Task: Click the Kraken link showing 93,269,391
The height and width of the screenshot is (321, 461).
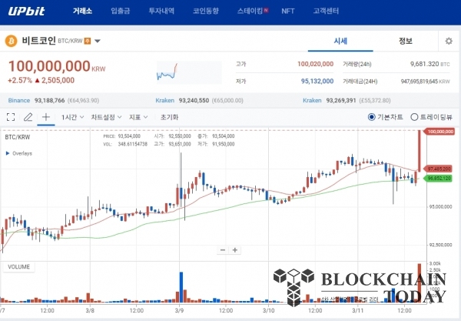Action: click(312, 100)
